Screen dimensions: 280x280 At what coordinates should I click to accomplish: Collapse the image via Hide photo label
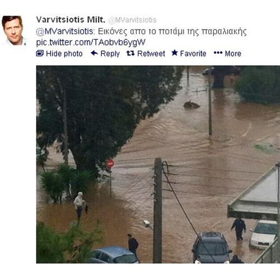click(x=64, y=54)
